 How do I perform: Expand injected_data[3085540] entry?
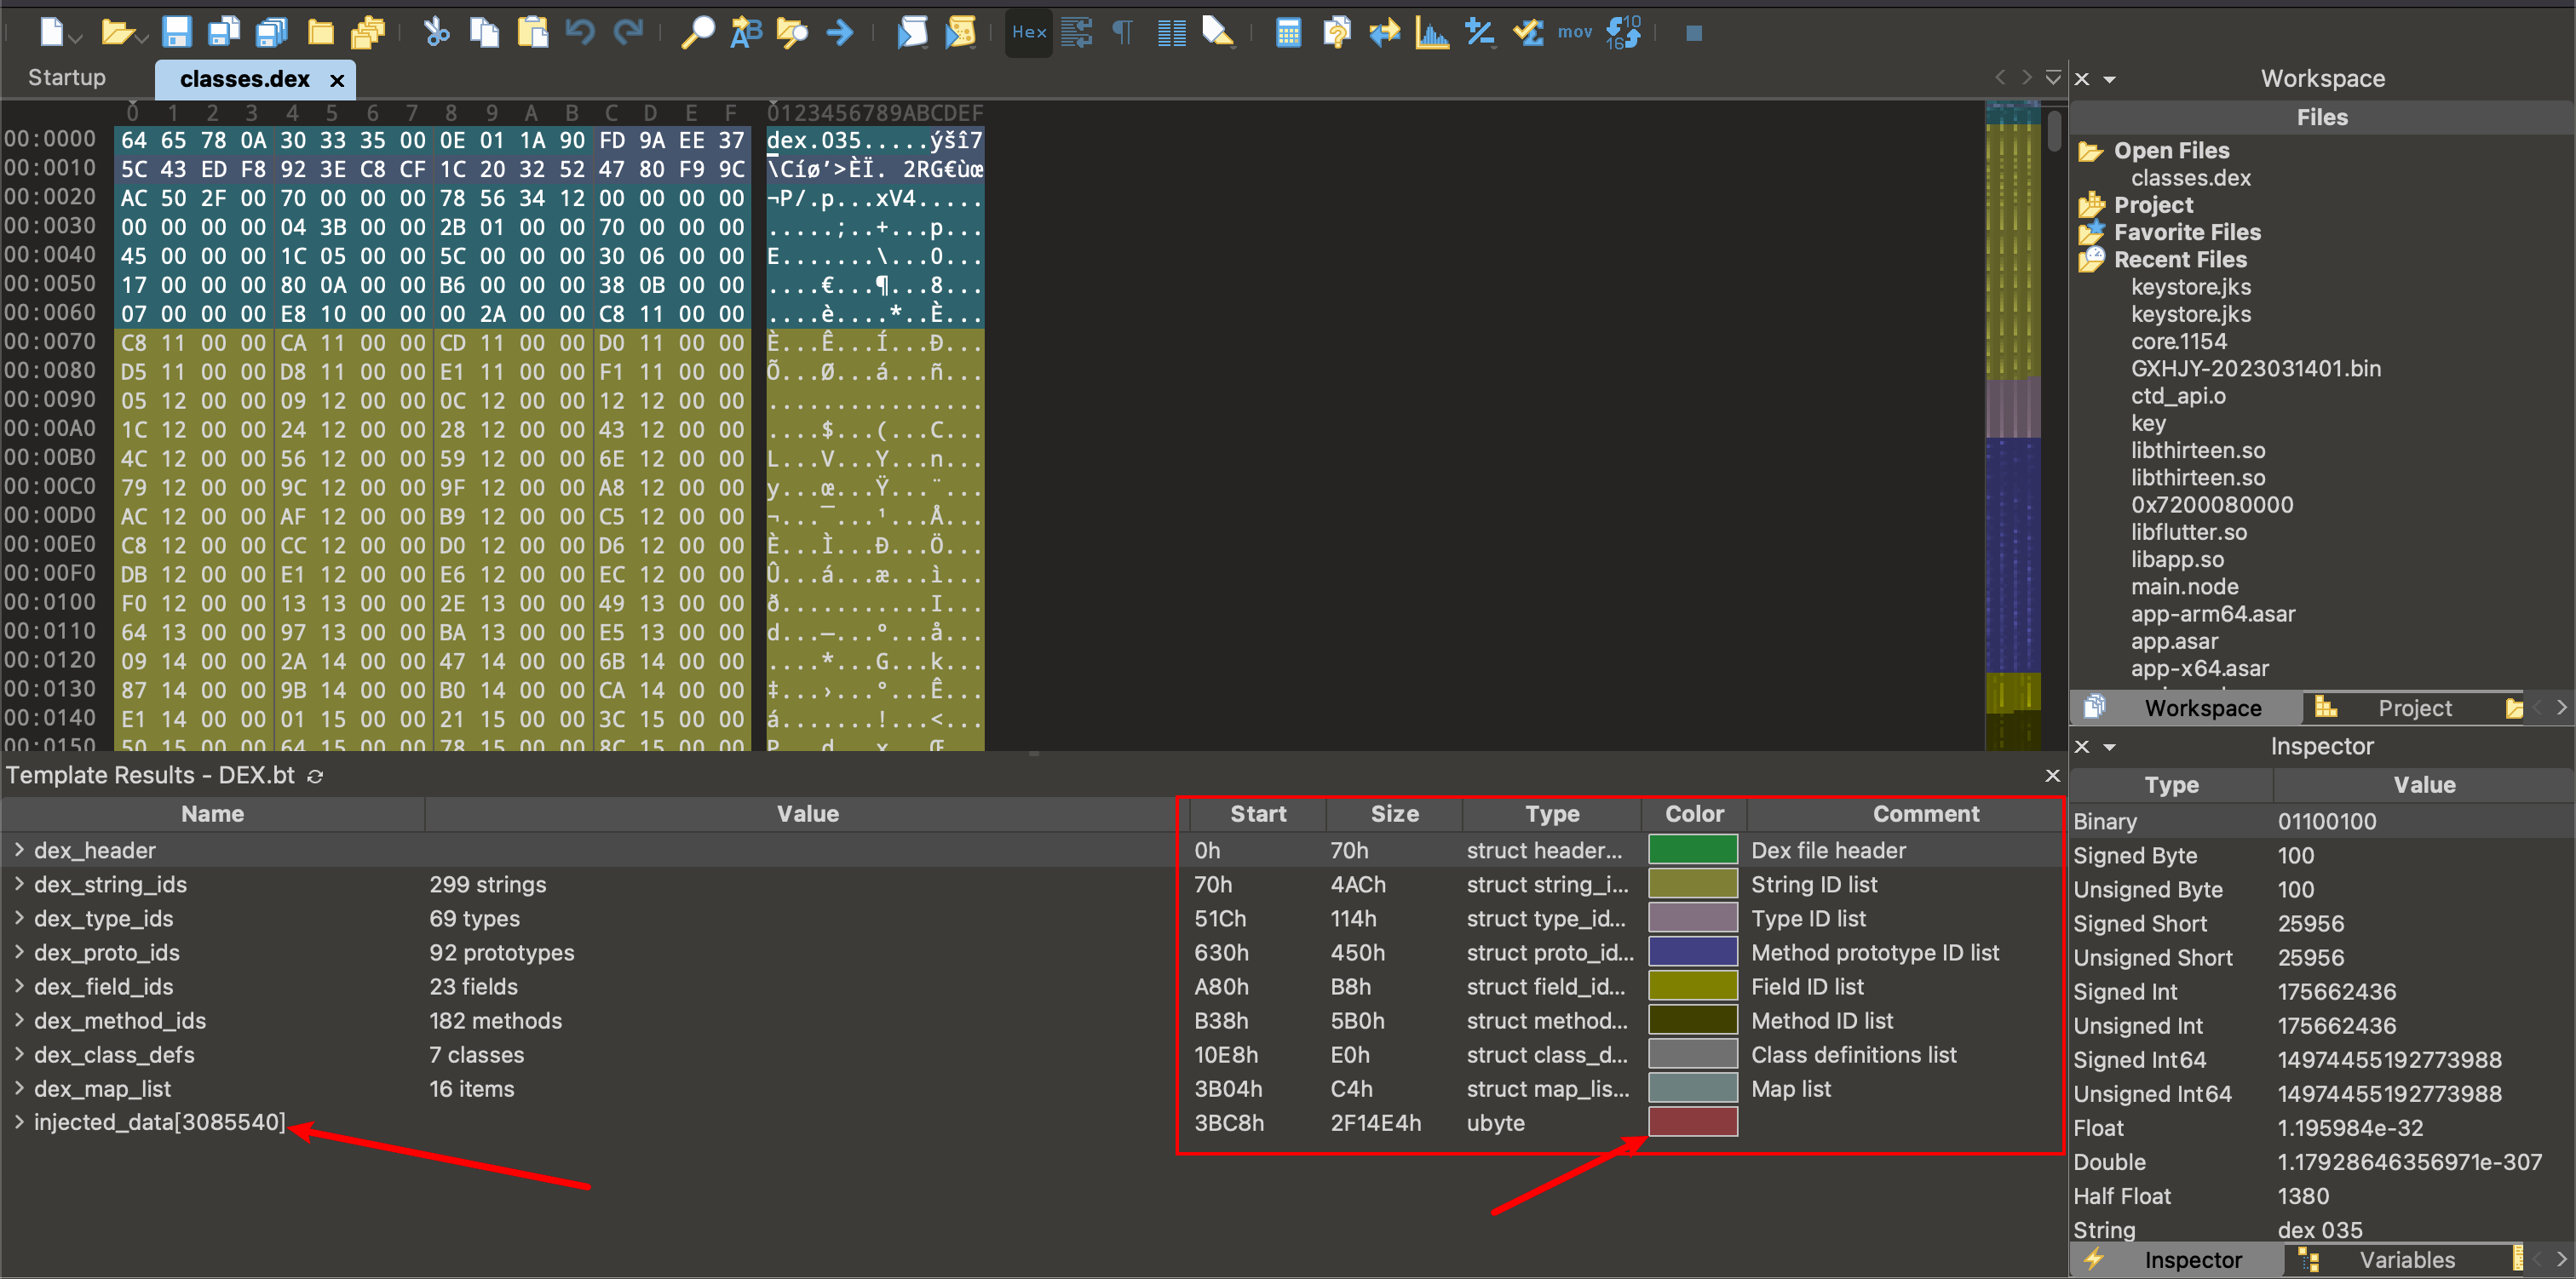click(19, 1122)
